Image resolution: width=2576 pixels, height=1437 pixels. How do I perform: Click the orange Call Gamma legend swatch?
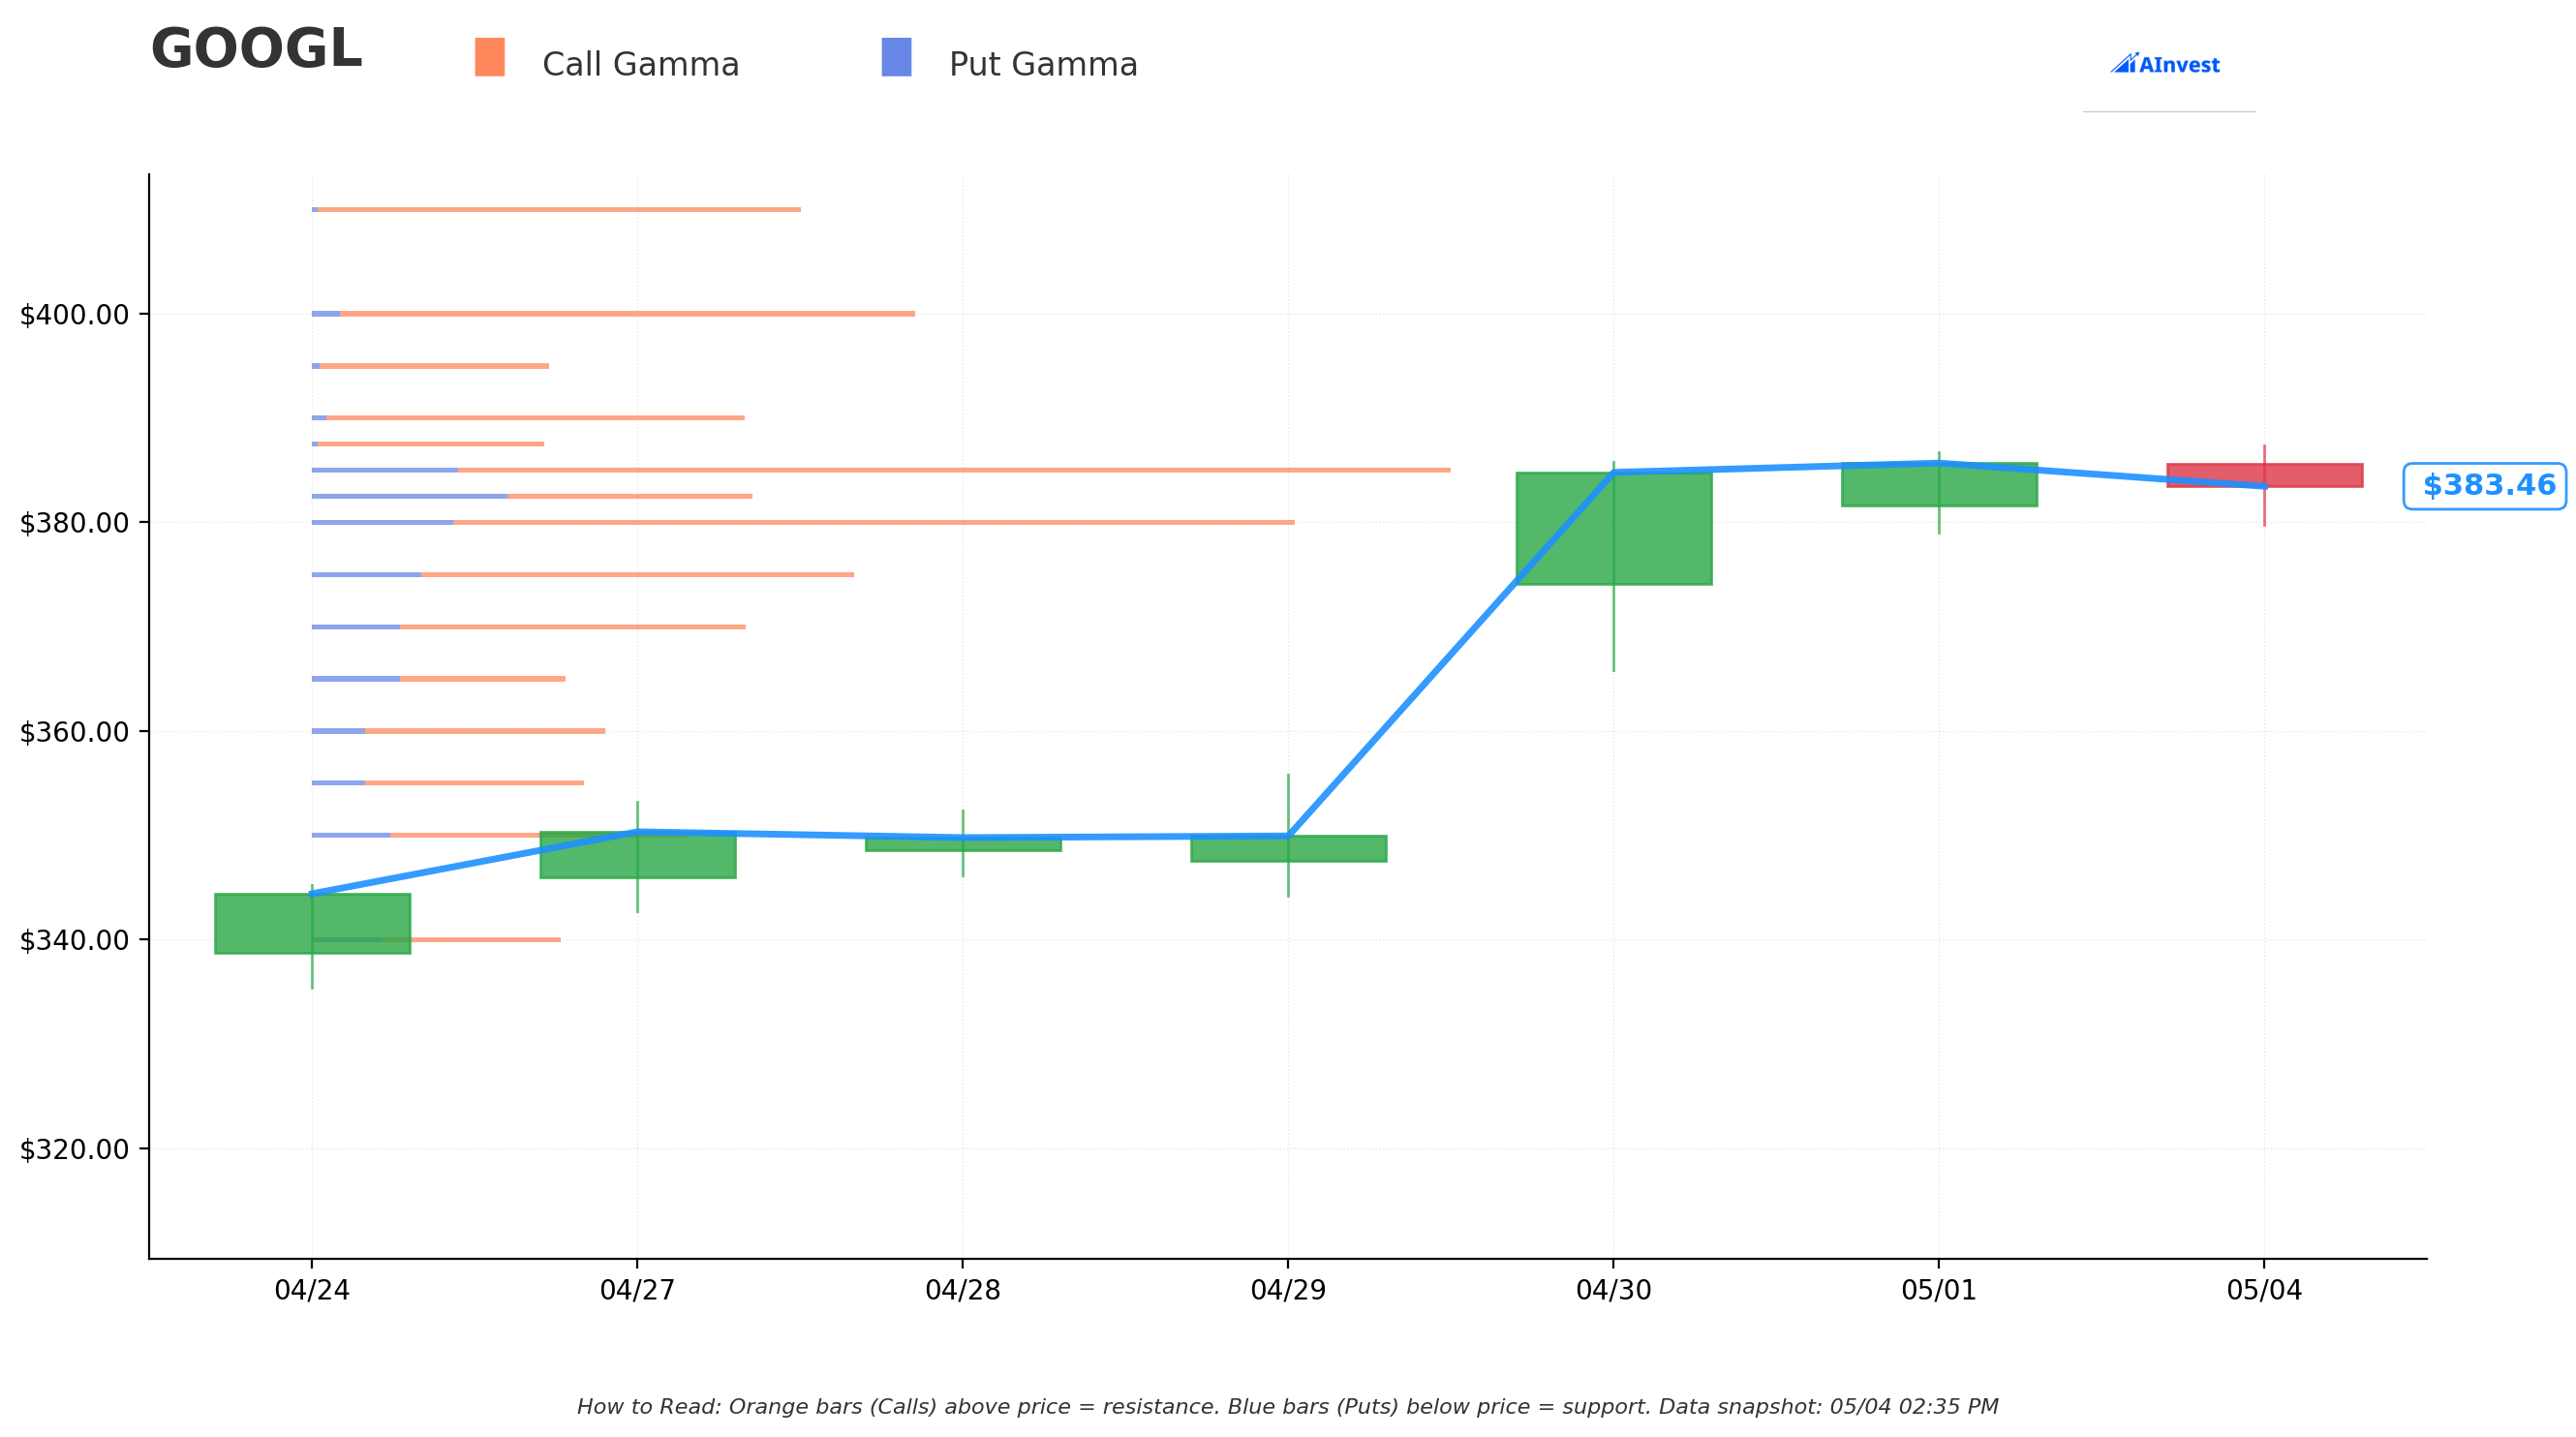(x=489, y=57)
